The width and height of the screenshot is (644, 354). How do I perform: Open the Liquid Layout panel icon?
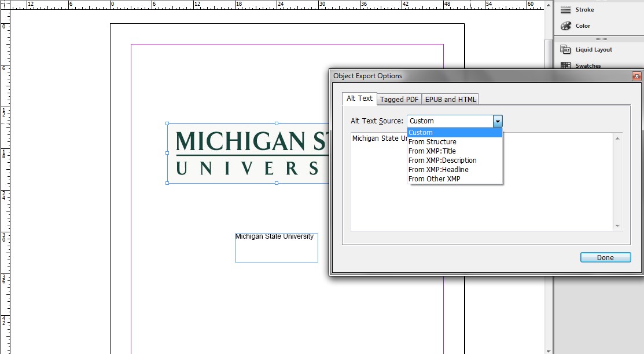click(x=565, y=50)
